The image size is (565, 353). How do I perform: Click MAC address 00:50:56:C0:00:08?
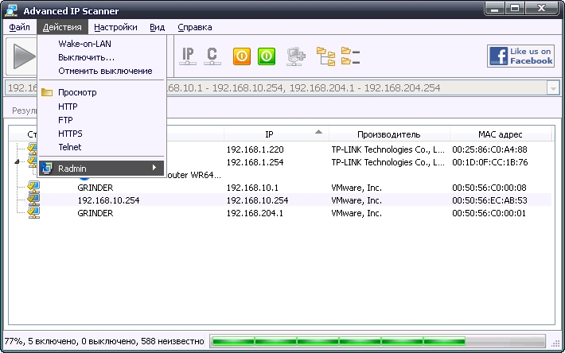pyautogui.click(x=489, y=188)
